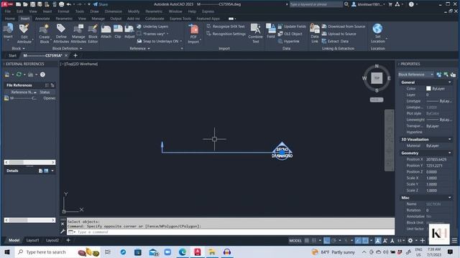Open the File menu

pyautogui.click(x=8, y=11)
